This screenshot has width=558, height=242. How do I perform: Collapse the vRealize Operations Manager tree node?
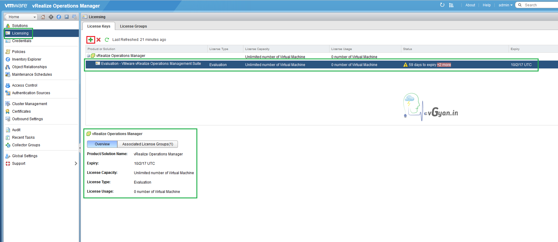pos(88,56)
